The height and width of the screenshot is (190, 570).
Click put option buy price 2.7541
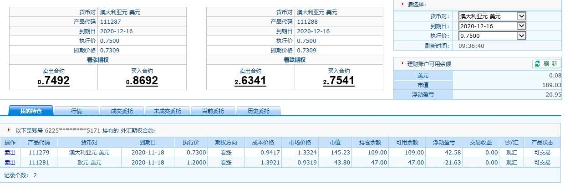point(339,81)
